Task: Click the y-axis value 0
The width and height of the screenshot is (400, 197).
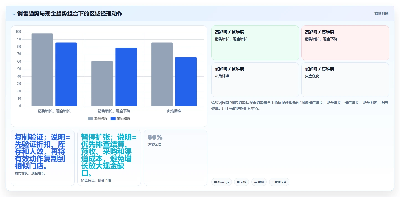Action: coord(20,106)
